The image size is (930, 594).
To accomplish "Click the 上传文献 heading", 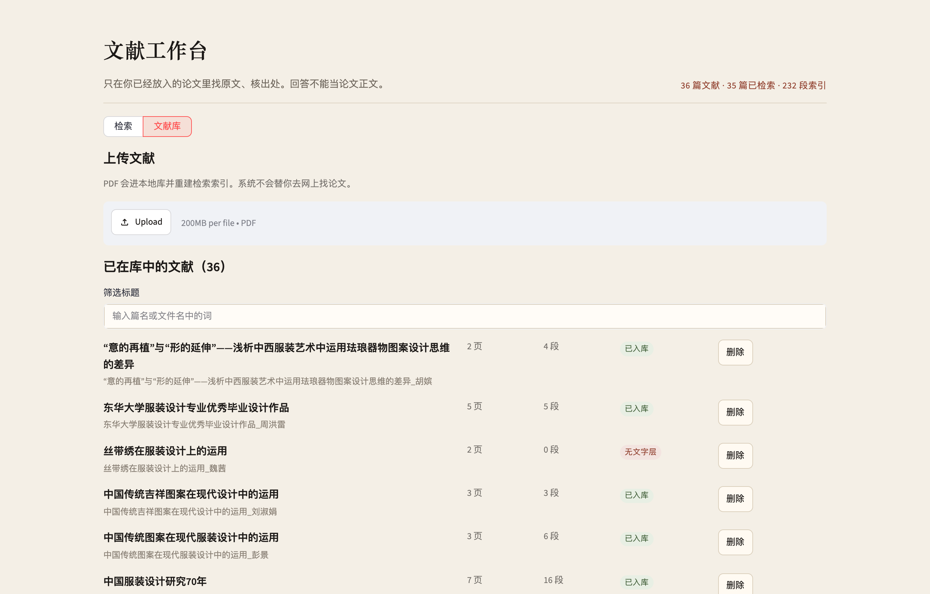I will pyautogui.click(x=129, y=158).
